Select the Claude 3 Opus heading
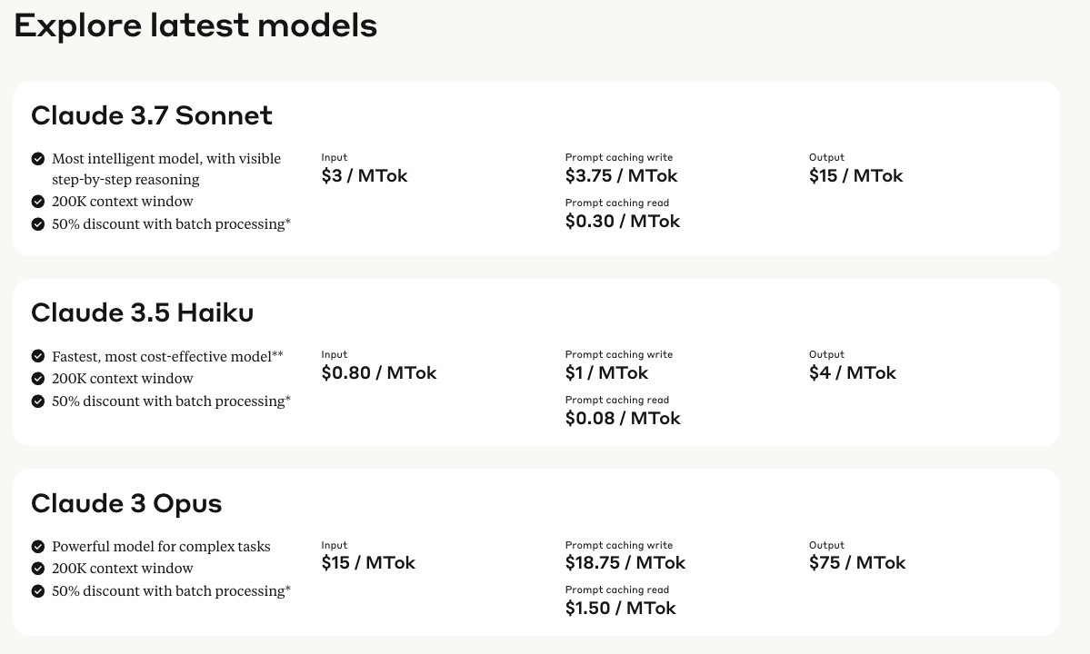 point(126,503)
